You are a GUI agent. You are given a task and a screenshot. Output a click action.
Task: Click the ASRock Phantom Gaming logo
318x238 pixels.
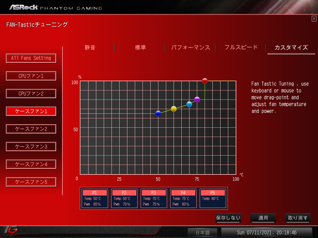tap(56, 7)
